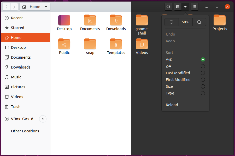
Task: Reset zoom with the 50% button
Action: [186, 22]
